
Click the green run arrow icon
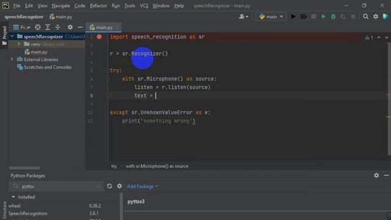point(323,16)
